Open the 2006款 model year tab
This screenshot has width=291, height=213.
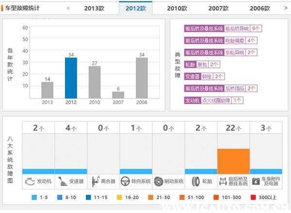click(x=260, y=8)
